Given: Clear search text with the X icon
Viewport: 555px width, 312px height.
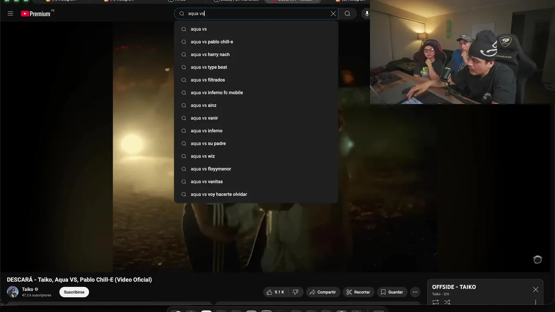Looking at the screenshot, I should (x=333, y=13).
